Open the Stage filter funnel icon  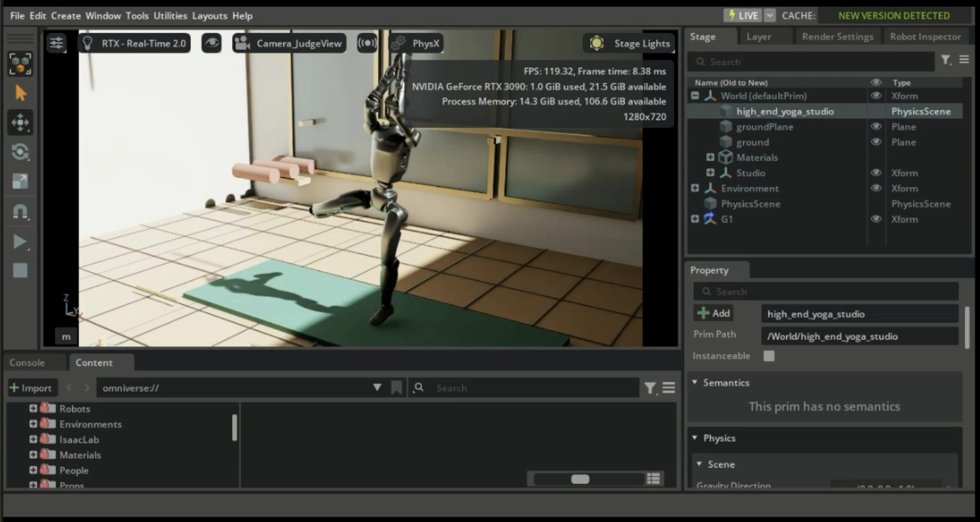(x=946, y=60)
